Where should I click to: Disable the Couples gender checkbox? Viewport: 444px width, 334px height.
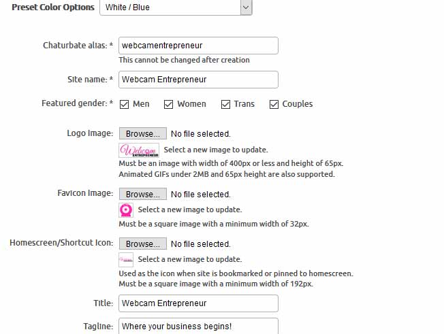coord(274,104)
